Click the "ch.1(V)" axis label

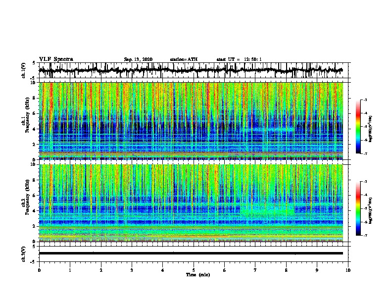24,70
